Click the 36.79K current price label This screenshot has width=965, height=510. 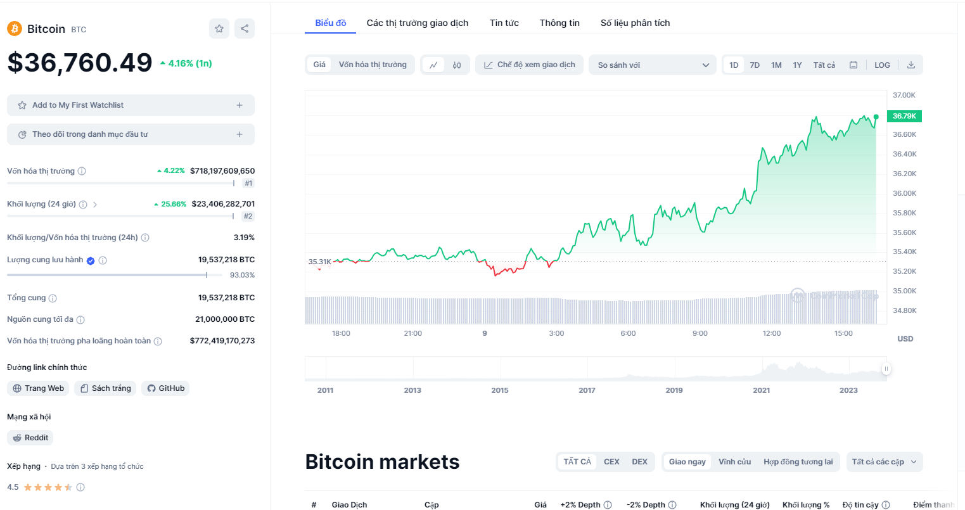904,116
